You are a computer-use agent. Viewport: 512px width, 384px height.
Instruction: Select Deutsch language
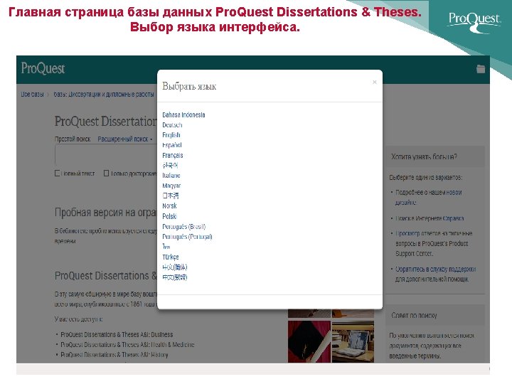click(172, 124)
